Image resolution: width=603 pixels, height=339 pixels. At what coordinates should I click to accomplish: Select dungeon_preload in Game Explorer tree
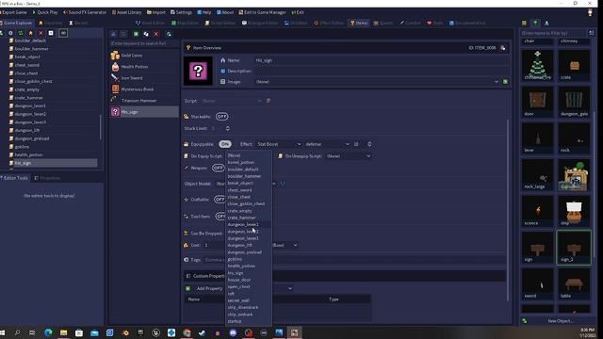(x=32, y=138)
